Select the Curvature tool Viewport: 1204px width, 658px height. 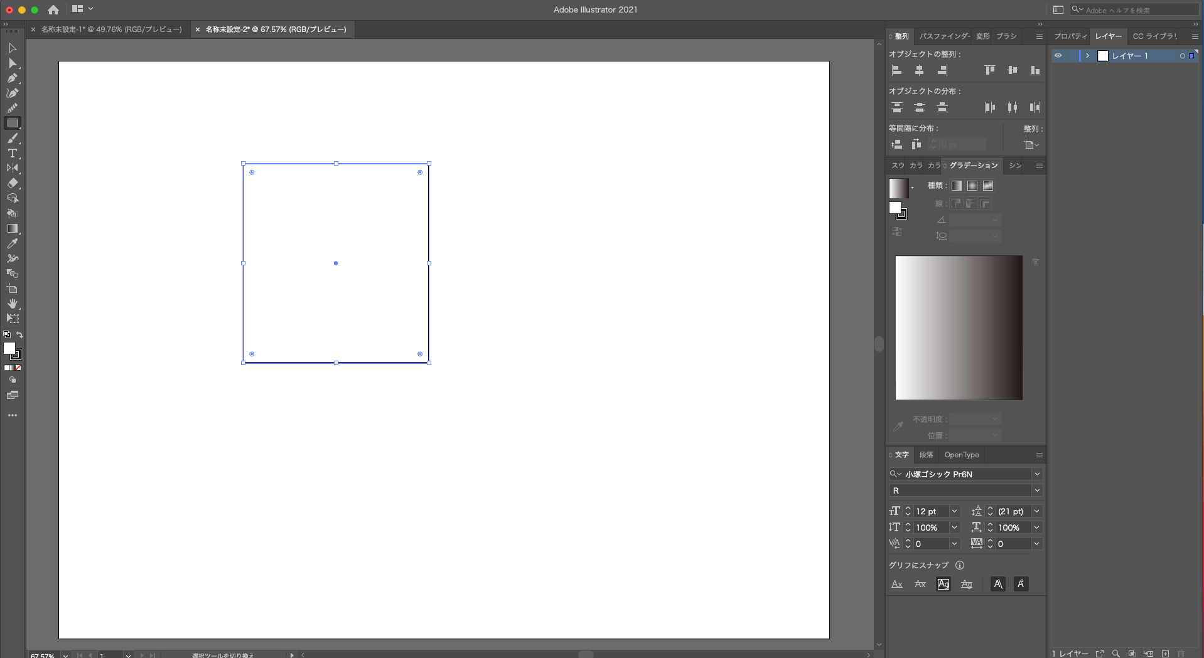pyautogui.click(x=12, y=93)
